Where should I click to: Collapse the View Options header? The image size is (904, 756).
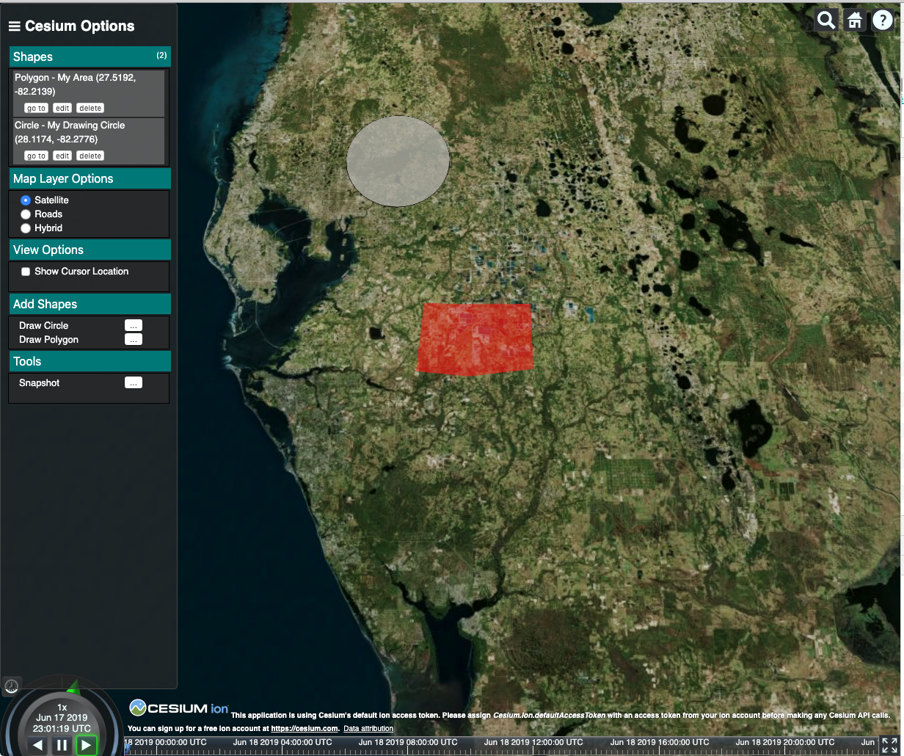(90, 250)
